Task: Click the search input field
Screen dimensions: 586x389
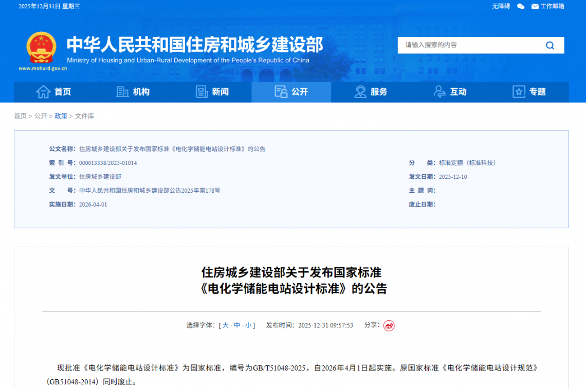Action: pos(468,45)
